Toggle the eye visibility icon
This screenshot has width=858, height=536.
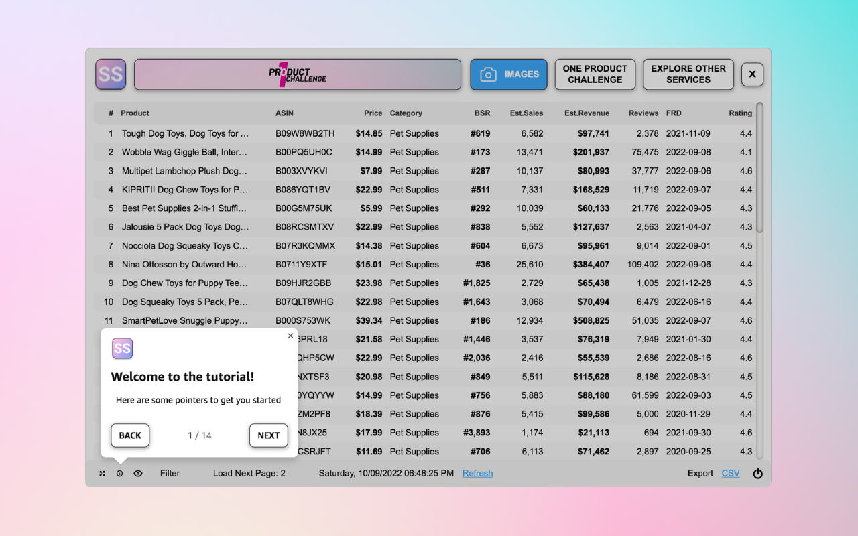(138, 474)
